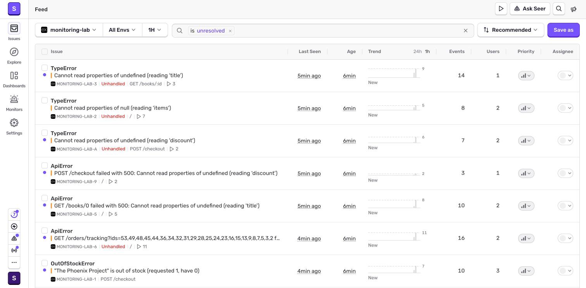586x288 pixels.
Task: Check the 'reading discount' TypeError issue
Action: [x=45, y=133]
